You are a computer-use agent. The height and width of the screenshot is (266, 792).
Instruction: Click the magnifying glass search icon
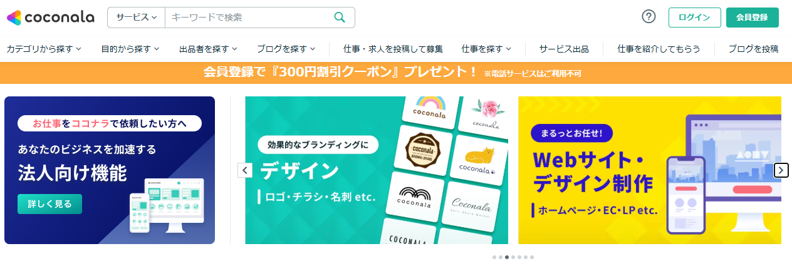340,18
